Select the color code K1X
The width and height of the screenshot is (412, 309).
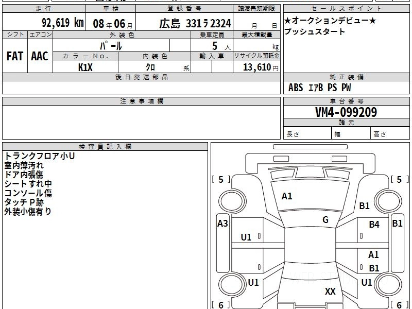pos(85,67)
